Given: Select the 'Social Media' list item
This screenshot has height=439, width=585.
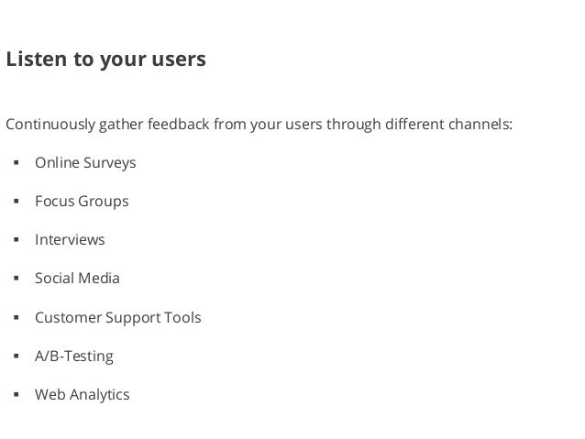Looking at the screenshot, I should click(77, 279).
